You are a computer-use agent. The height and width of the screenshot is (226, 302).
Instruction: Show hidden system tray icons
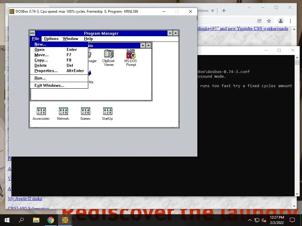(250, 220)
